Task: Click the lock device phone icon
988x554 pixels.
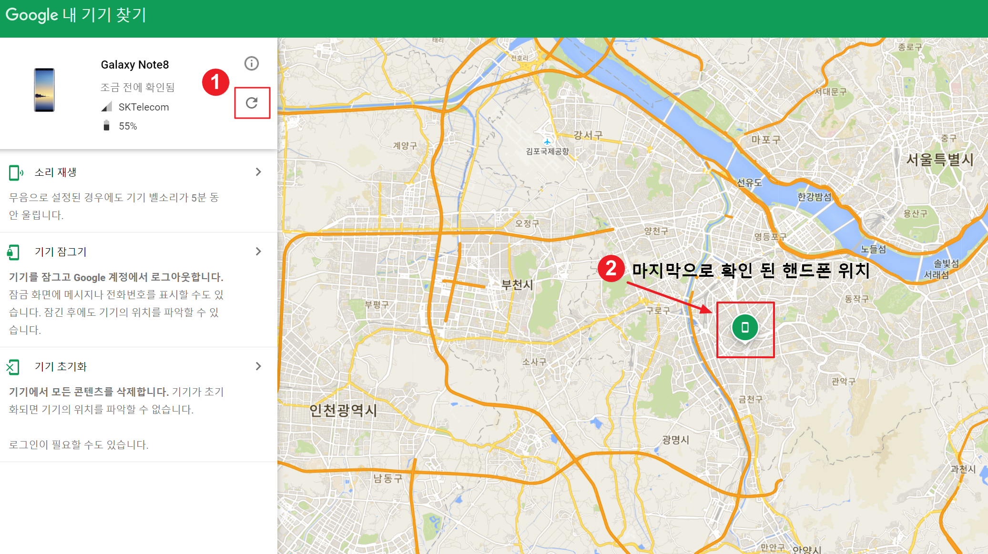Action: pyautogui.click(x=13, y=252)
